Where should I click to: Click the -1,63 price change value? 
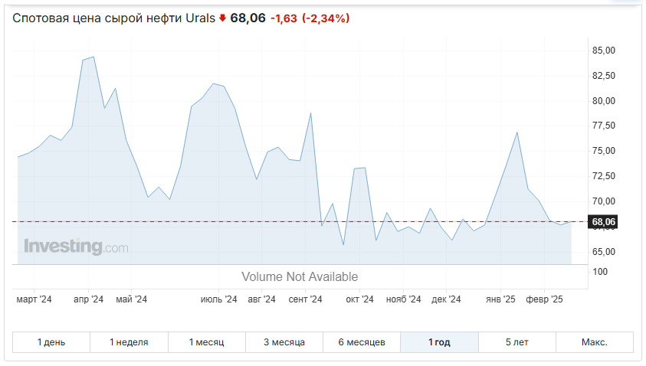click(x=283, y=18)
